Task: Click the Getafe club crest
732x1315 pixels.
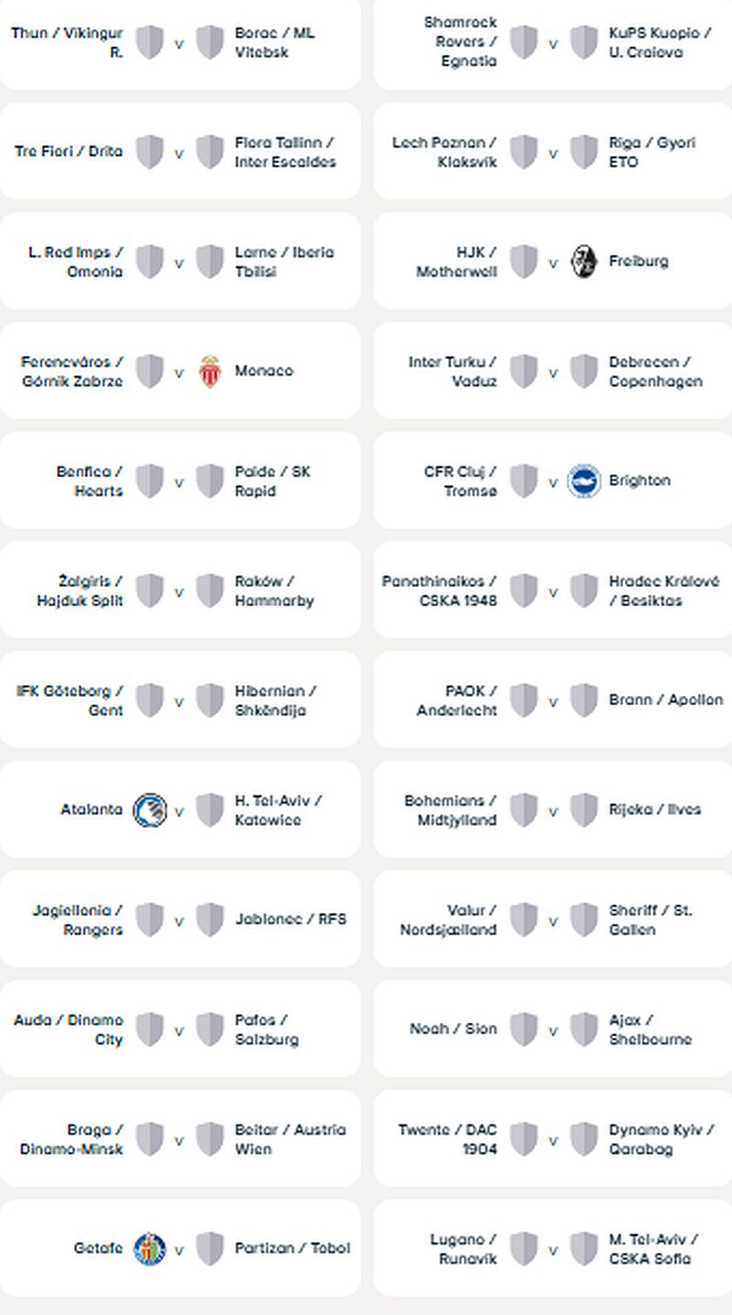Action: [x=150, y=1248]
